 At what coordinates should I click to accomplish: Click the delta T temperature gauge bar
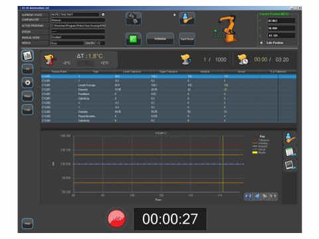tap(86, 63)
